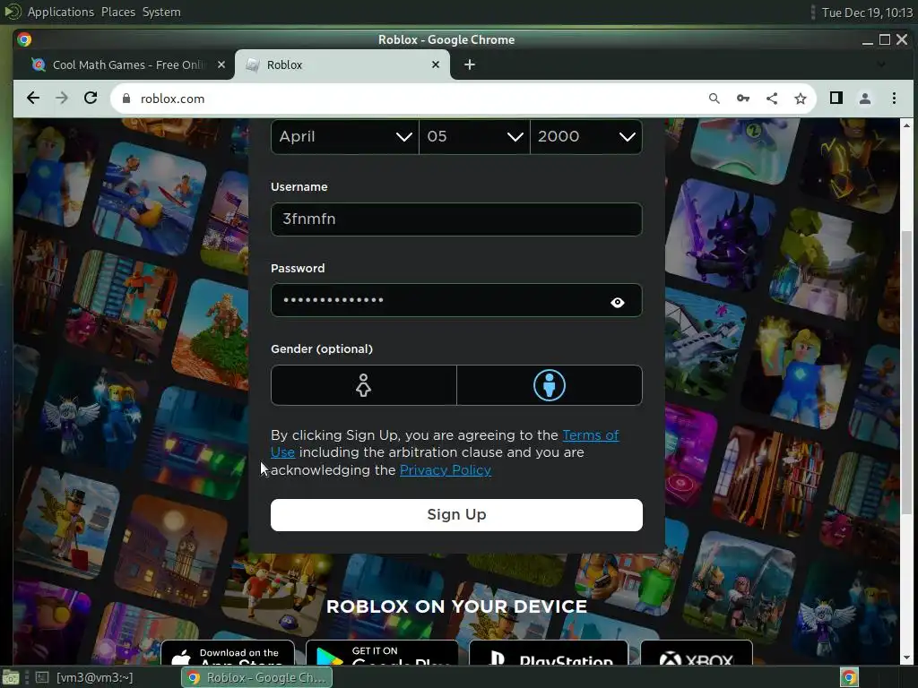Expand the year 2000 dropdown
918x688 pixels.
pos(586,136)
